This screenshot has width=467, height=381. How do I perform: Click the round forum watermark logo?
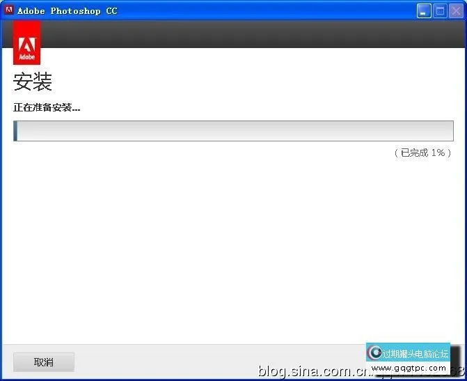(x=374, y=352)
